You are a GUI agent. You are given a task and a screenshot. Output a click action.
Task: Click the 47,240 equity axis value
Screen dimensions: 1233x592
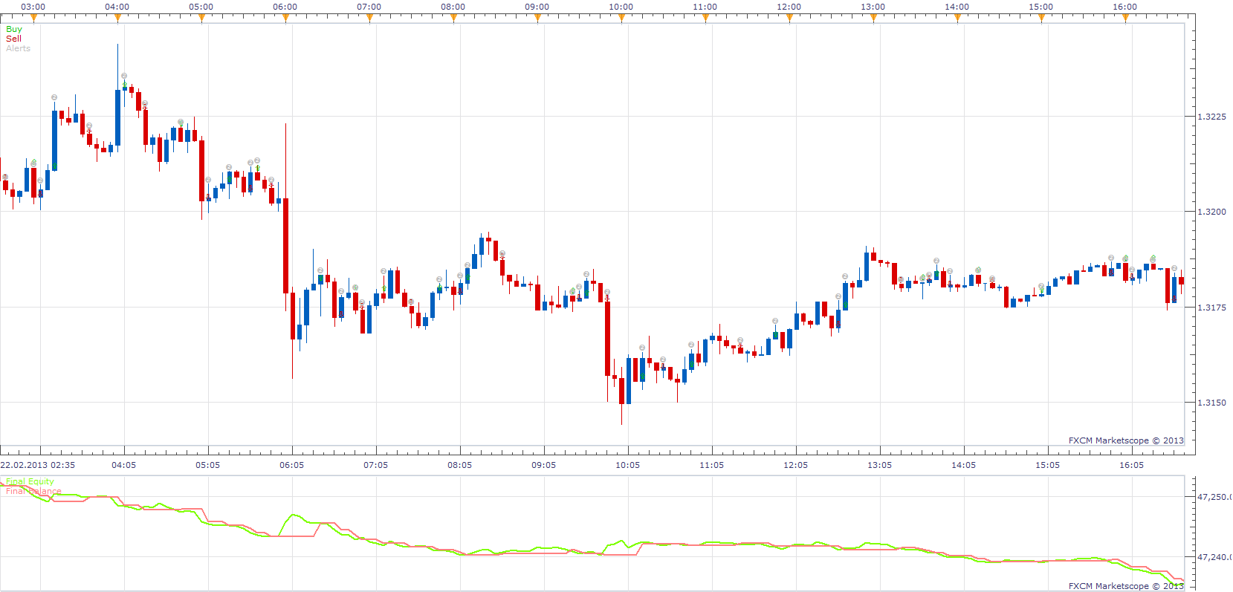coord(1214,557)
